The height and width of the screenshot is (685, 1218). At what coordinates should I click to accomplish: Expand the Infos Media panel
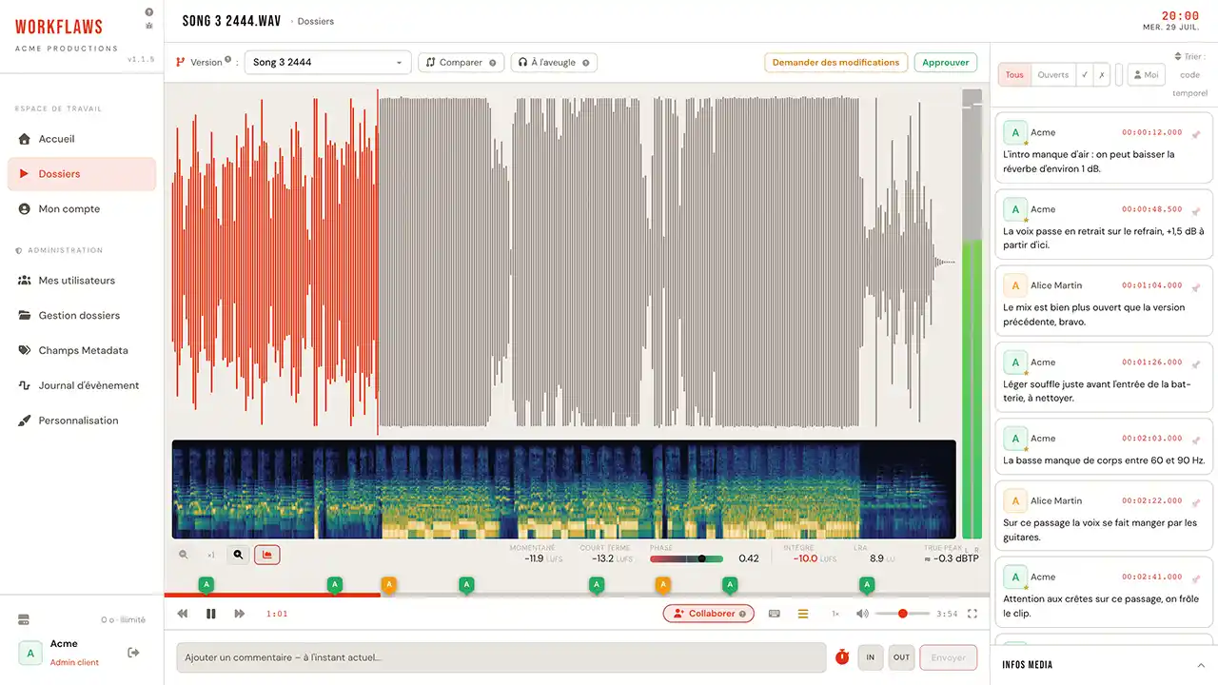1104,665
